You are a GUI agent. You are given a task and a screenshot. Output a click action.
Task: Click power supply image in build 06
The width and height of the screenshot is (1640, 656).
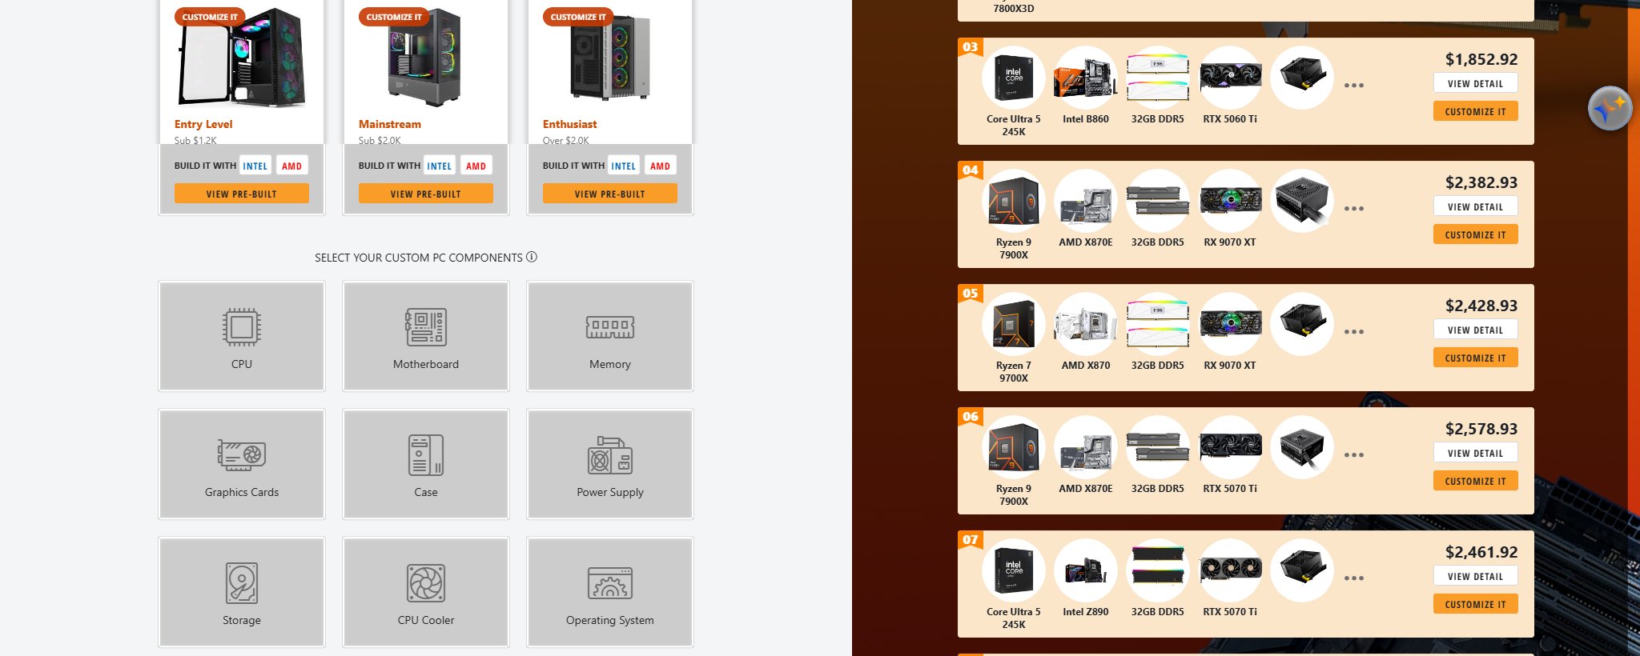tap(1302, 447)
